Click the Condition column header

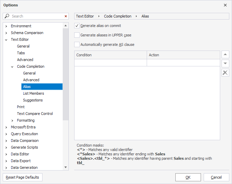click(x=111, y=55)
